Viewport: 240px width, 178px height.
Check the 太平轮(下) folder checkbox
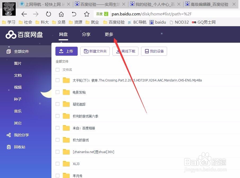pos(58,80)
